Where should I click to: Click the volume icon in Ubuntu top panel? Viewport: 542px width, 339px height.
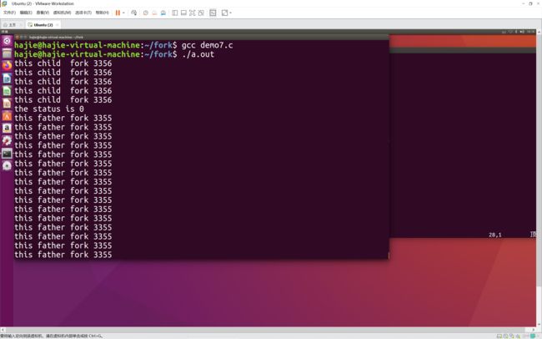tap(522, 32)
